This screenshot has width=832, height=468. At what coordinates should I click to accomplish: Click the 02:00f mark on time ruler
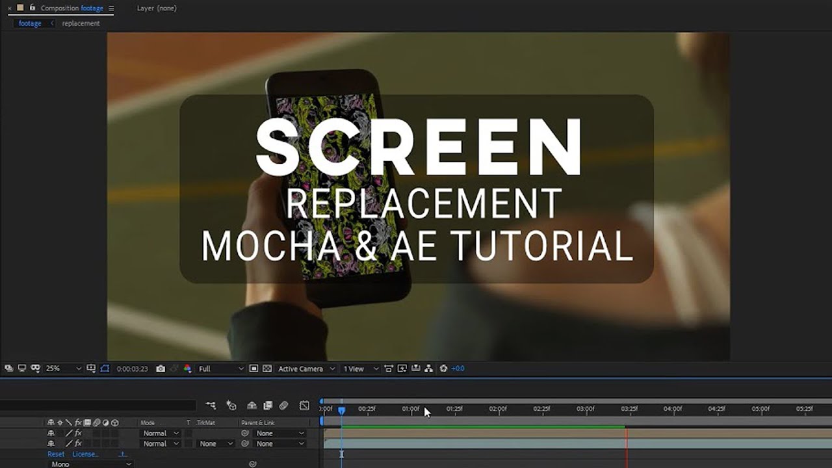point(498,409)
